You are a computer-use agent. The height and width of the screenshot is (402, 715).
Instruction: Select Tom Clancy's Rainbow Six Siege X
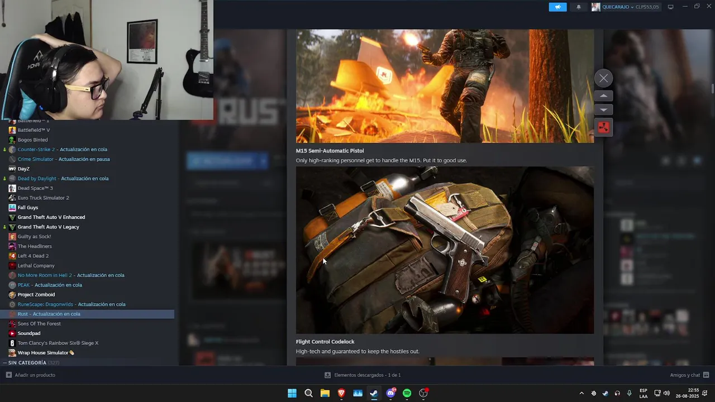tap(58, 343)
